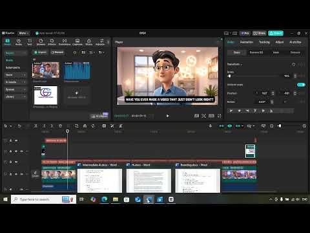
Task: Open the Adjustment panel icon
Action: pyautogui.click(x=100, y=42)
